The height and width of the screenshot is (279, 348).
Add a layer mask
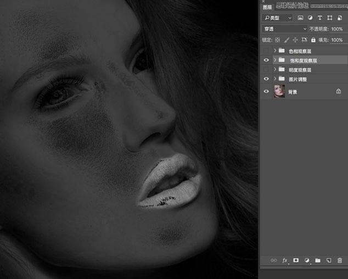pyautogui.click(x=296, y=260)
